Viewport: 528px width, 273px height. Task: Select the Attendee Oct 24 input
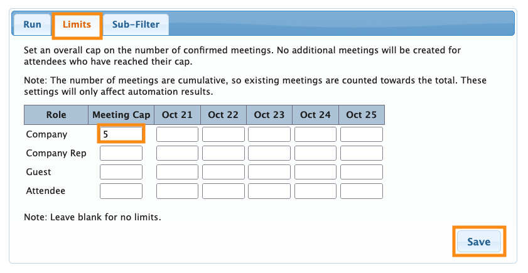315,191
